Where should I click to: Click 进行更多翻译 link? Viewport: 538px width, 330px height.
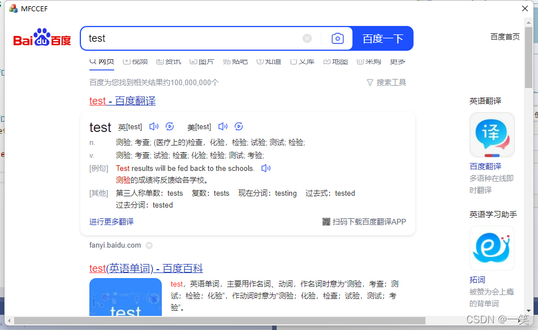[111, 222]
